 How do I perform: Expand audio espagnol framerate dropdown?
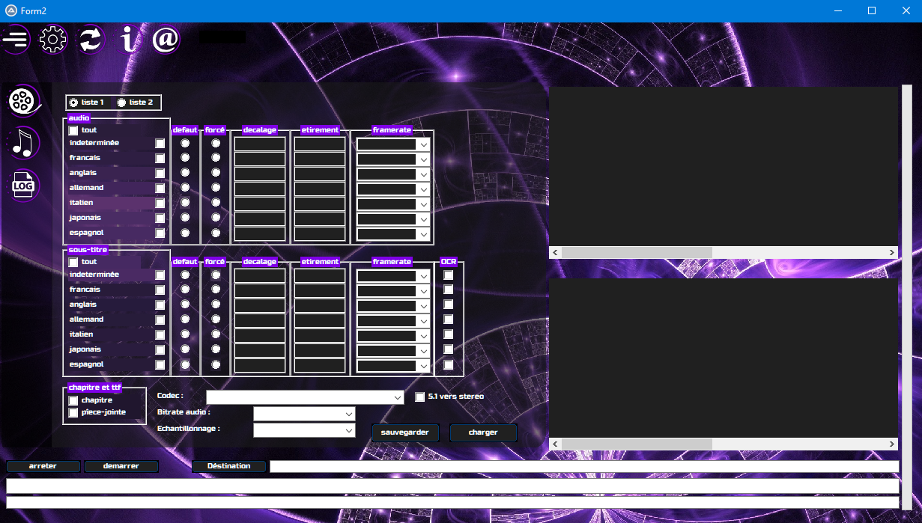click(423, 234)
